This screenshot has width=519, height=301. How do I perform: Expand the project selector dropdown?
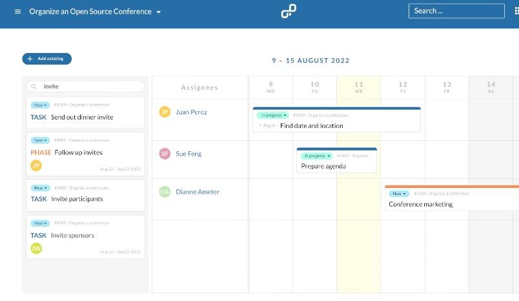click(x=159, y=12)
